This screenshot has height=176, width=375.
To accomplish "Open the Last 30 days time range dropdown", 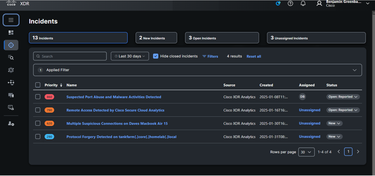I will 130,56.
